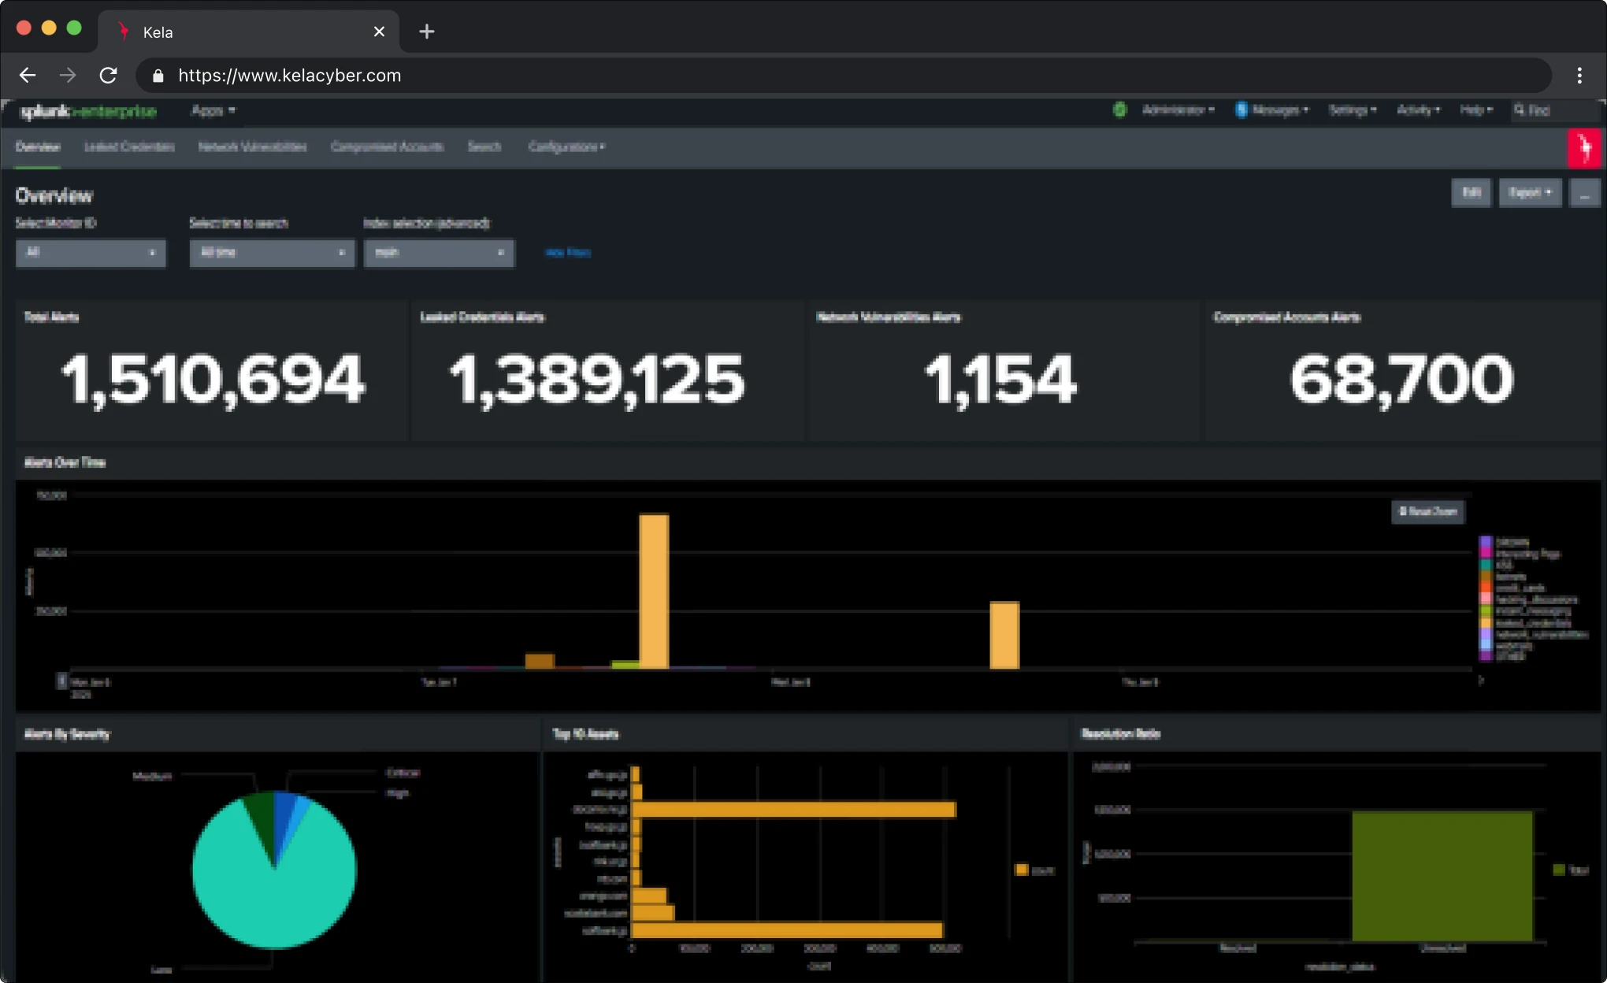Screen dimensions: 1607x983
Task: Toggle the yellow leaked_credentials legend swatch
Action: click(1486, 623)
